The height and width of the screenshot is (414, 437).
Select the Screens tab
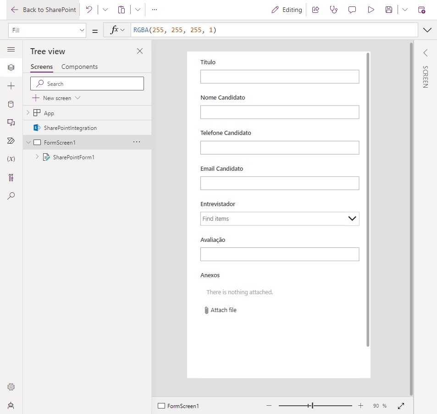tap(42, 67)
